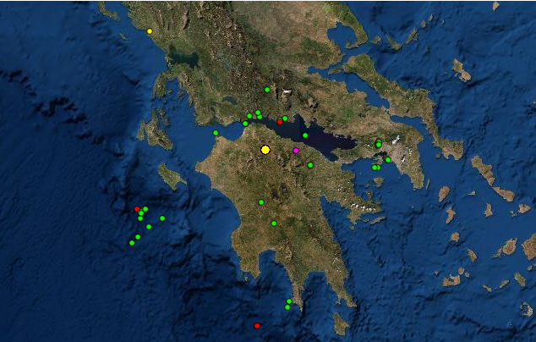Select the westernmost green marker left of red Corinth marker

click(245, 124)
